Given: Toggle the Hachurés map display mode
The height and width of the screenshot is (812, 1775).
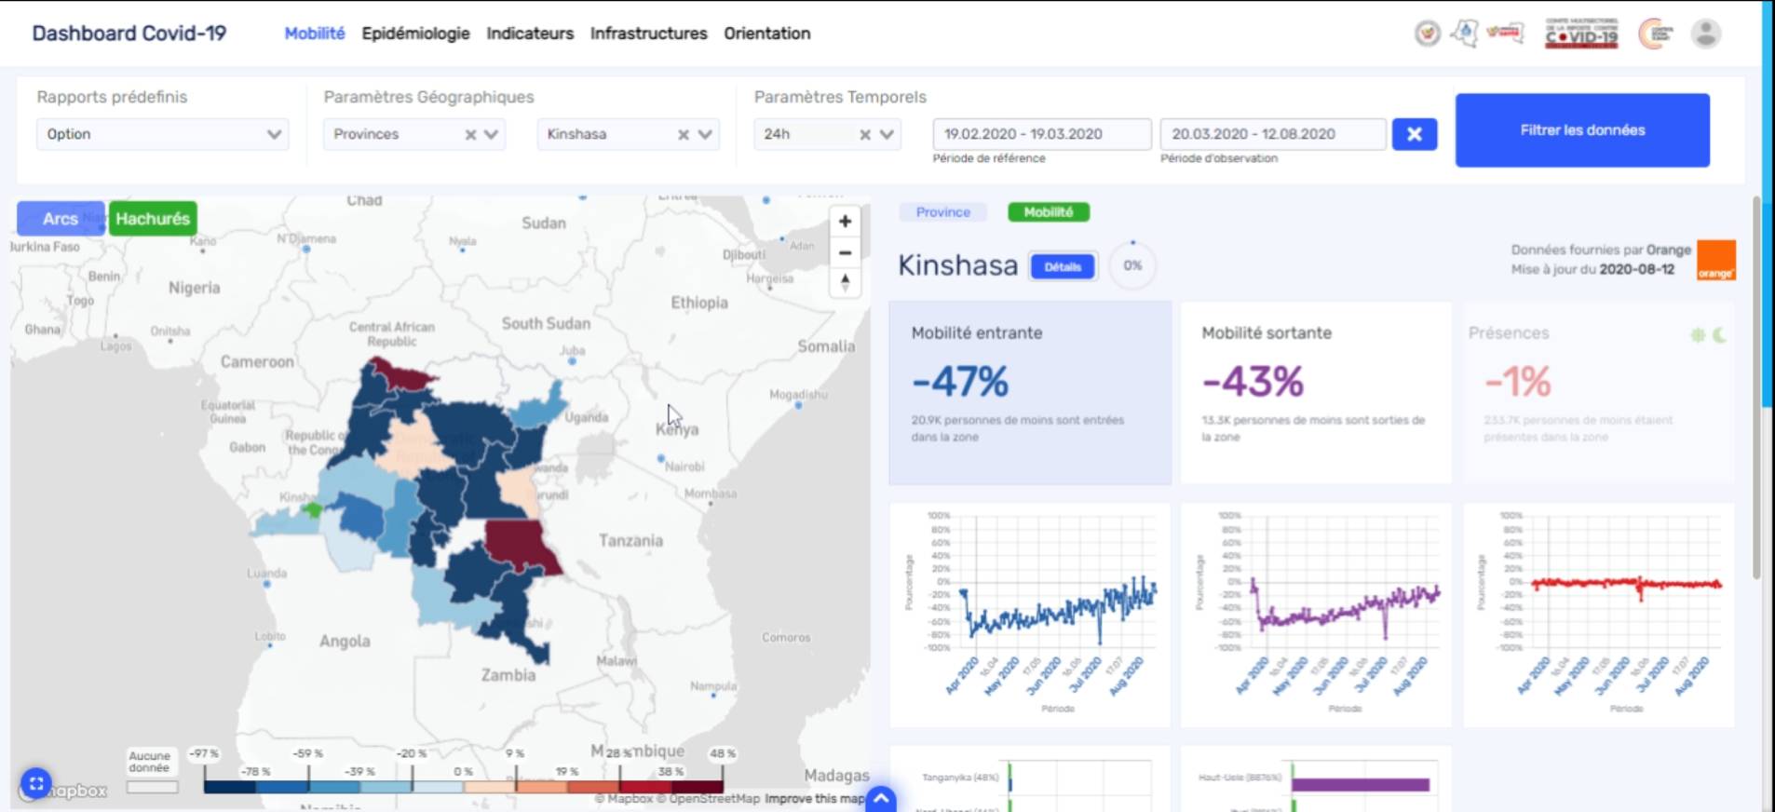Looking at the screenshot, I should pyautogui.click(x=153, y=219).
